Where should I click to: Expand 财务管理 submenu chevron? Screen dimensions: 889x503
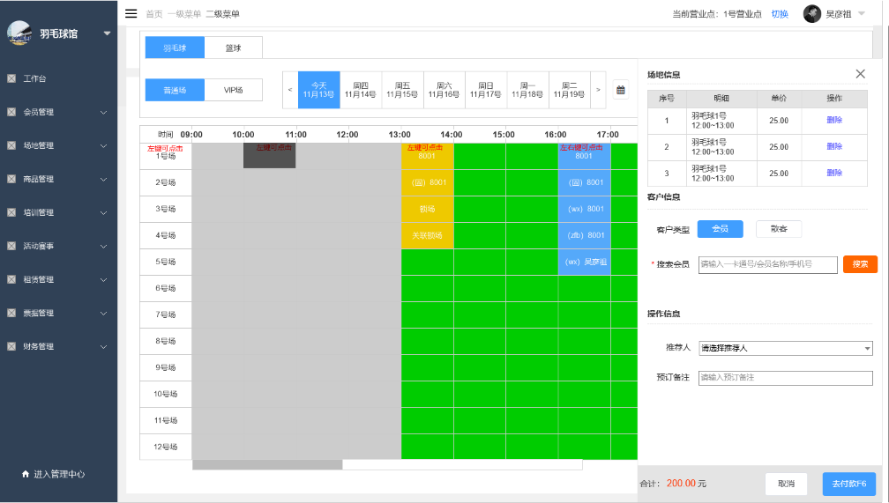click(x=104, y=346)
